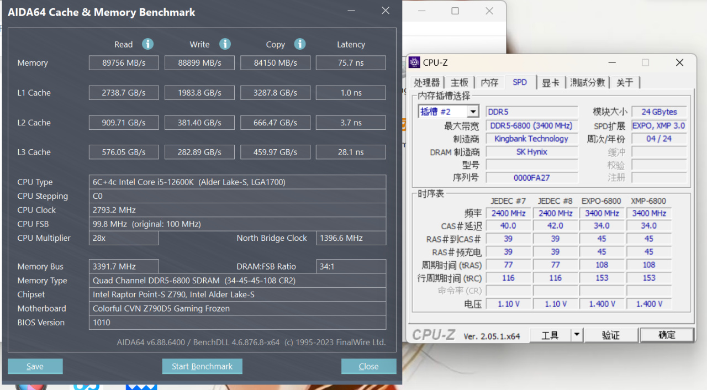
Task: Click the CPU Type field Intel Core i5-12600K
Action: [x=238, y=182]
